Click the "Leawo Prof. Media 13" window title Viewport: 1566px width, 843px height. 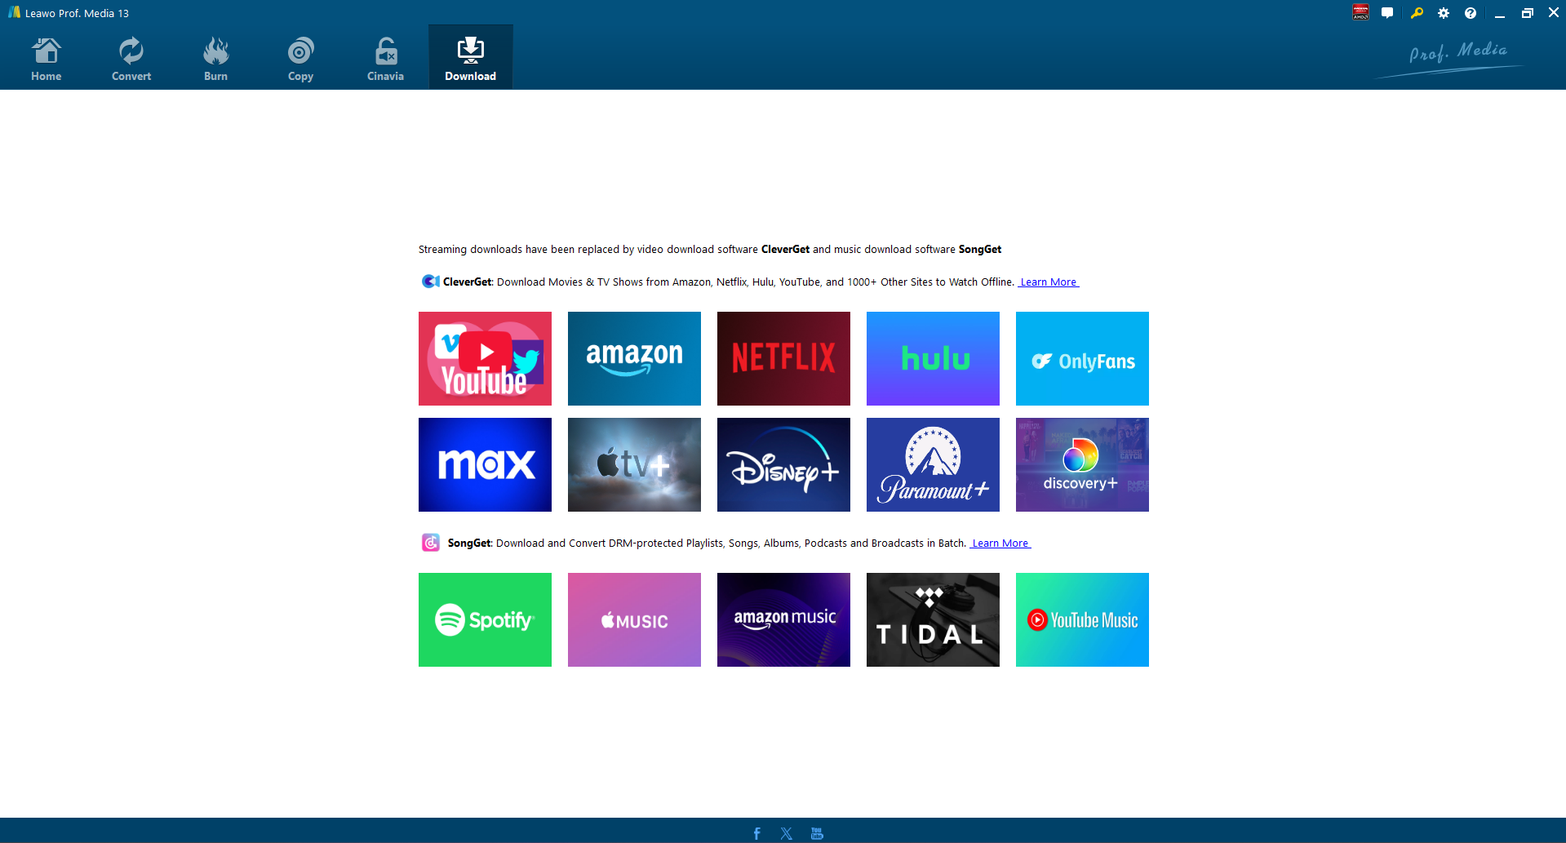click(77, 13)
